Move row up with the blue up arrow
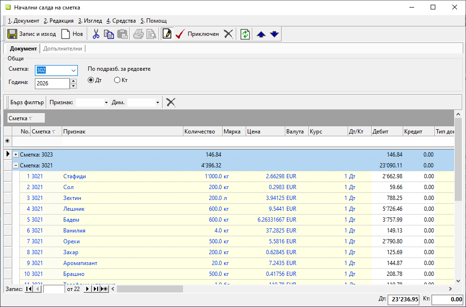The height and width of the screenshot is (307, 466). (x=261, y=34)
